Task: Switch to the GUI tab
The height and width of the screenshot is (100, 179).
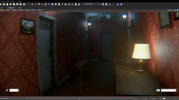Action: 2,8
